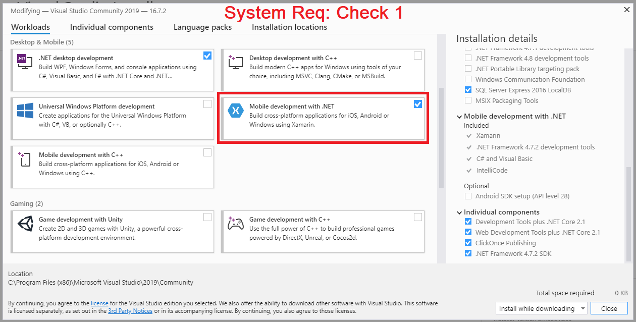Open the Install while downloading dropdown
This screenshot has width=636, height=322.
541,308
